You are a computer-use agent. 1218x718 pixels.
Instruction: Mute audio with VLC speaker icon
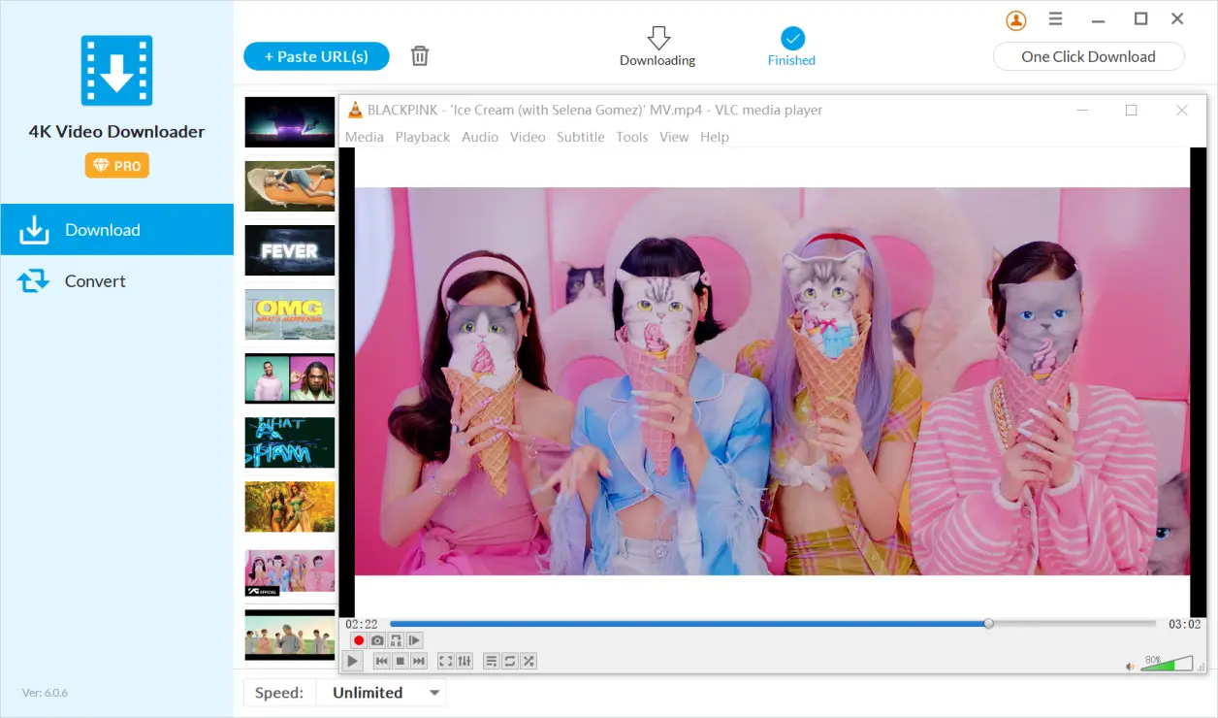[1131, 667]
